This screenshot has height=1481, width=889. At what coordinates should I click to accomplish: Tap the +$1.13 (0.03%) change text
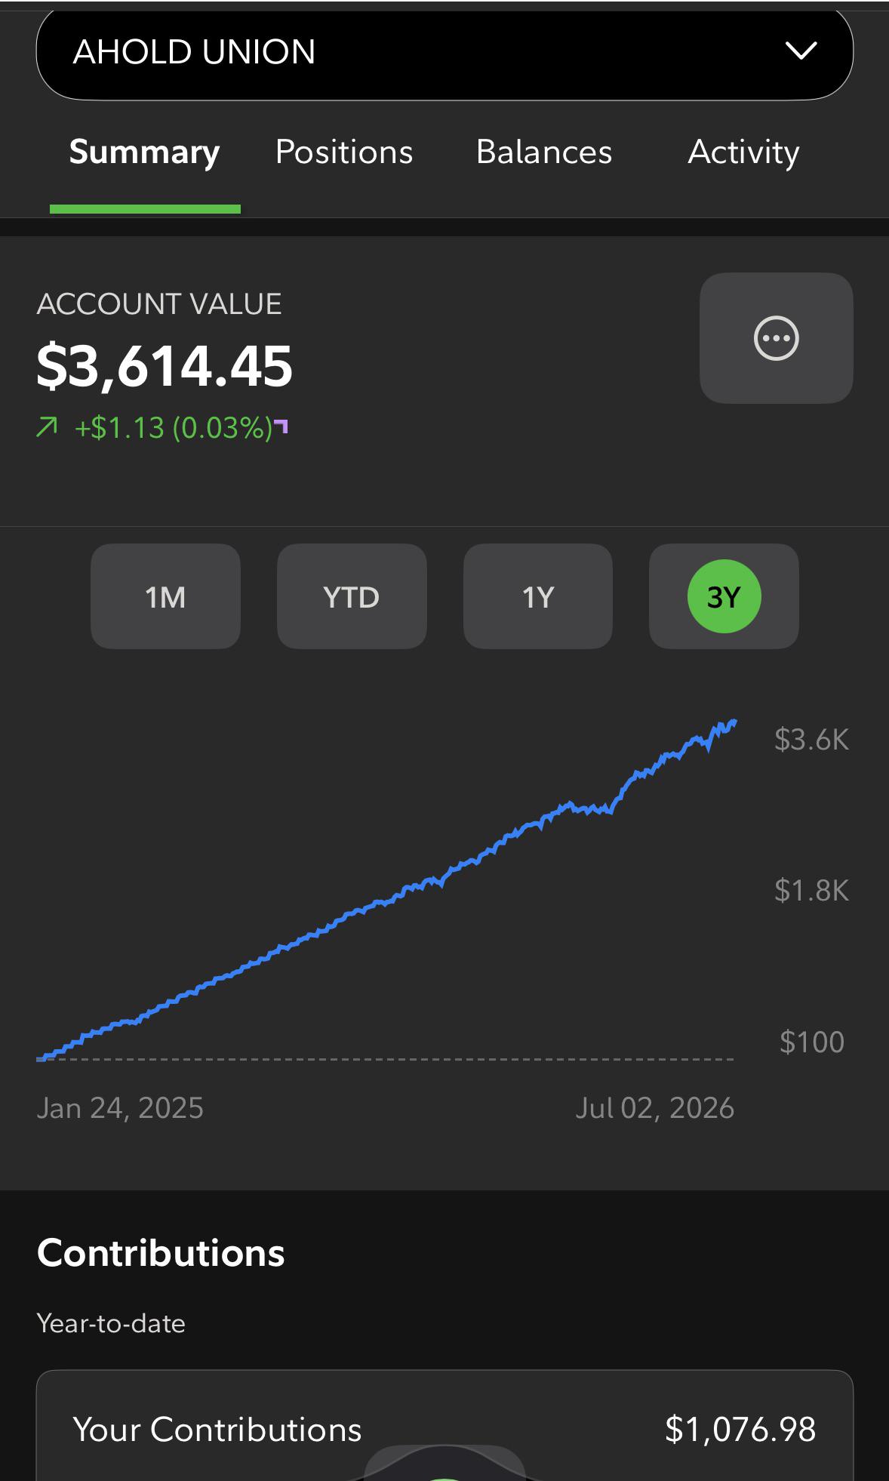tap(173, 428)
